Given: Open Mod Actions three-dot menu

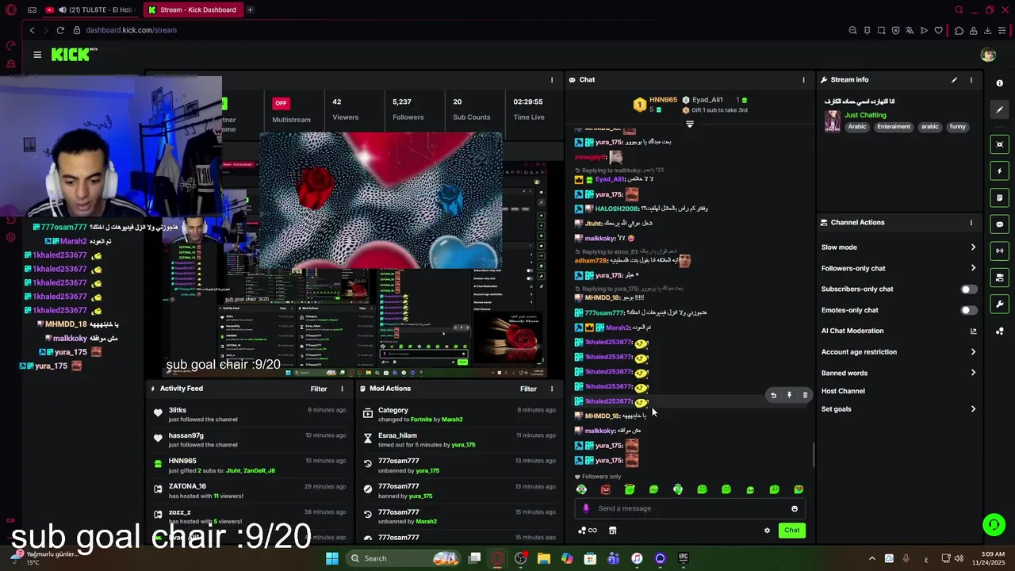Looking at the screenshot, I should tap(552, 389).
